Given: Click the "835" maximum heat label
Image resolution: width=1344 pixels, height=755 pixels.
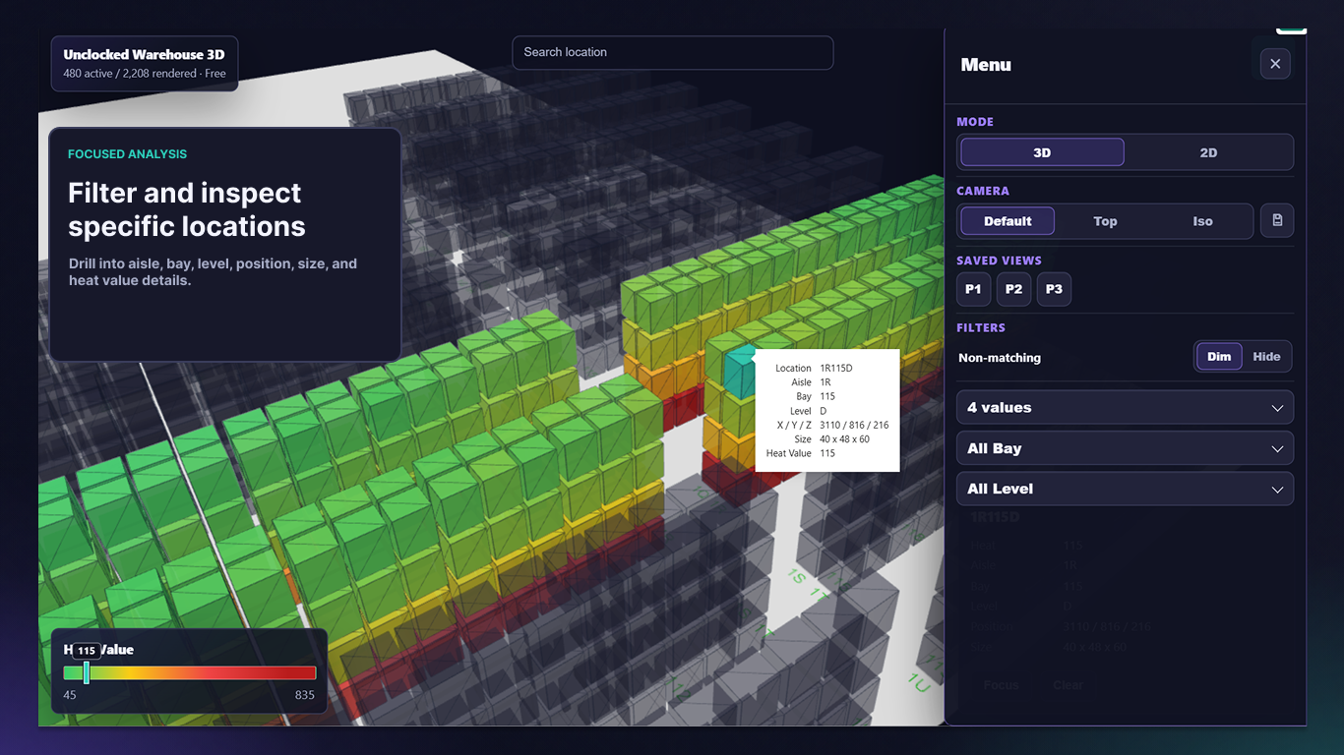Looking at the screenshot, I should coord(304,695).
